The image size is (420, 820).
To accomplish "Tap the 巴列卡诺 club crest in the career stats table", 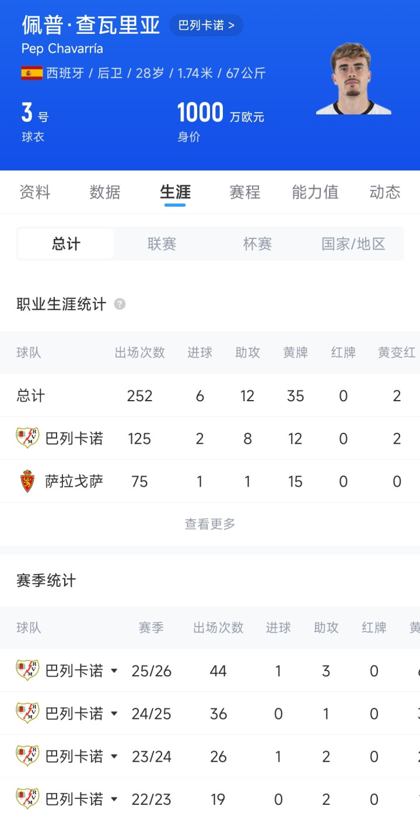I will [27, 438].
